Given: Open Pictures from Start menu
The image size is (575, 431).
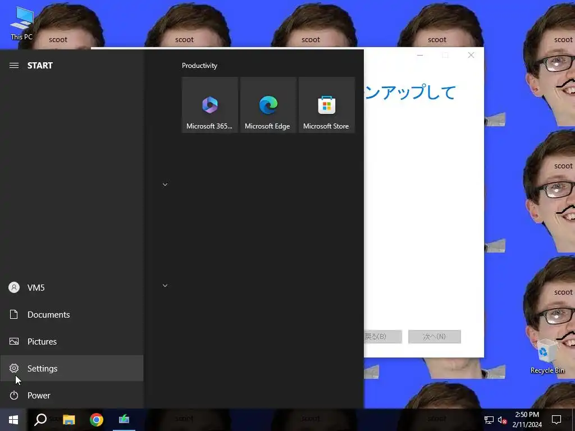Looking at the screenshot, I should tap(71, 342).
